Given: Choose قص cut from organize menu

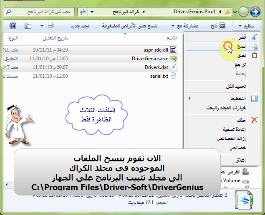Looking at the screenshot, I should 222,37.
